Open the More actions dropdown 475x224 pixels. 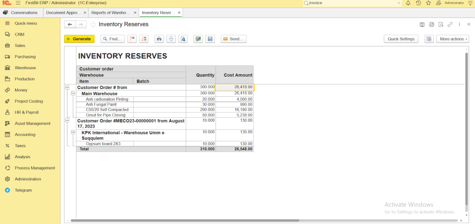[x=452, y=39]
